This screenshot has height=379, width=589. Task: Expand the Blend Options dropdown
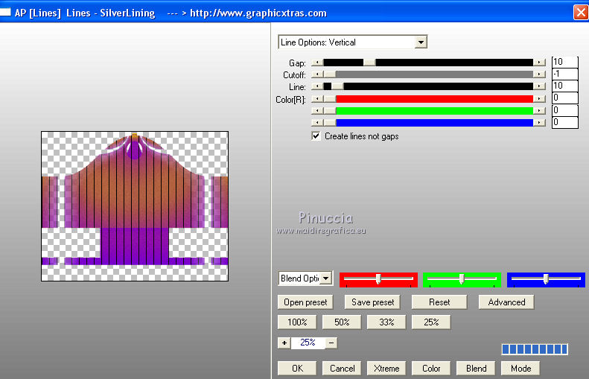[x=325, y=278]
